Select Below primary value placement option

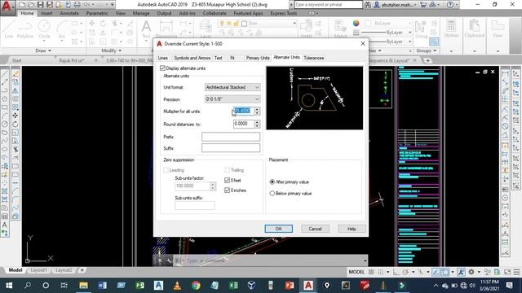pos(272,194)
